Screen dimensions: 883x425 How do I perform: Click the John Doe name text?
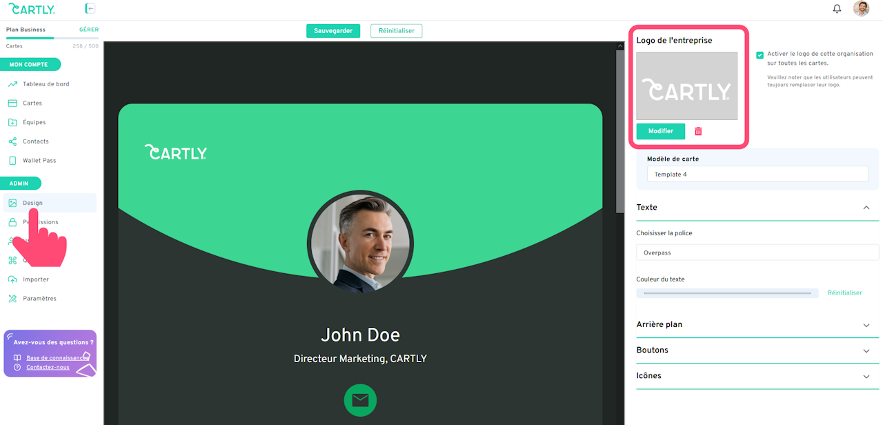[x=360, y=335]
